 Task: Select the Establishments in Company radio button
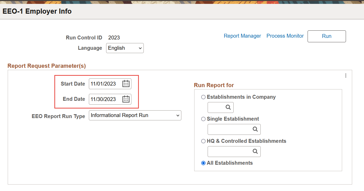(x=204, y=97)
